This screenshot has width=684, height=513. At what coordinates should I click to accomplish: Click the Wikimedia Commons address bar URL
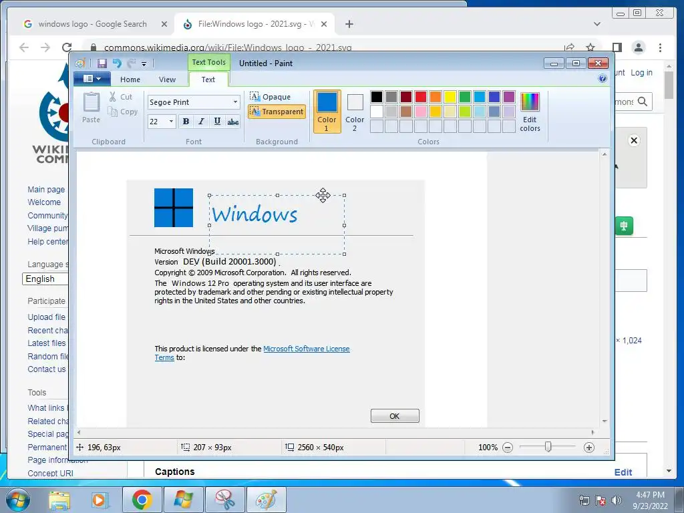tap(228, 47)
